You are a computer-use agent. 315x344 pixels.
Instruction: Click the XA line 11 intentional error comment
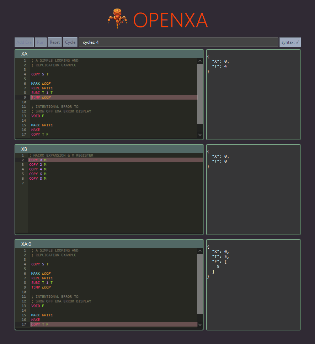point(55,107)
